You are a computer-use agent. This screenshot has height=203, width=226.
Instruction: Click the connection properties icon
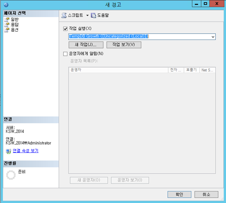coord(8,151)
